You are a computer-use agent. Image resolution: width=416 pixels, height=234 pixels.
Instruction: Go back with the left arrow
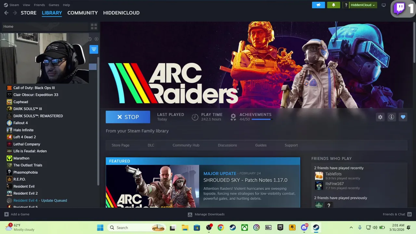6,13
